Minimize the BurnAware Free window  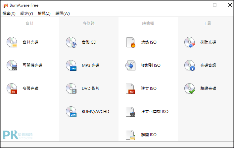click(200, 5)
